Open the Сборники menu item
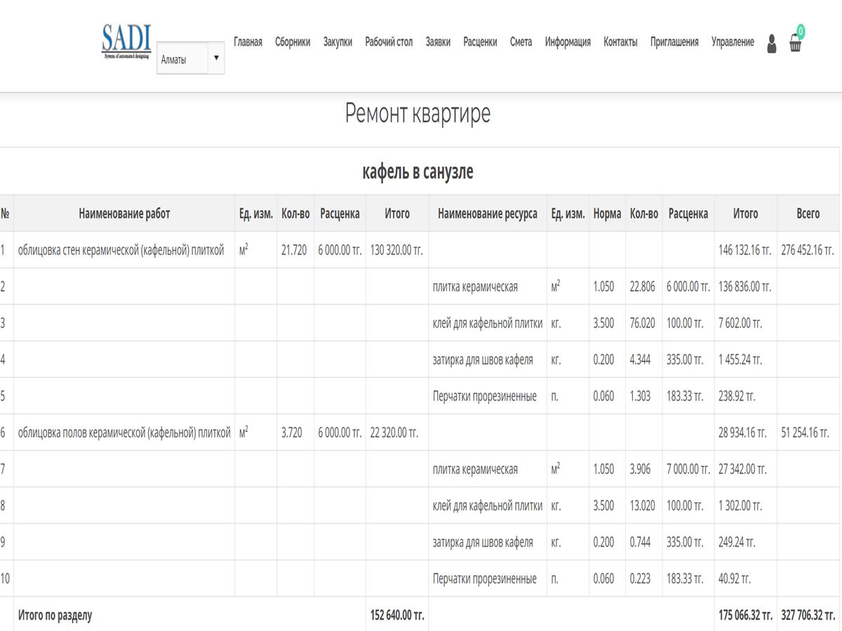 [x=293, y=42]
